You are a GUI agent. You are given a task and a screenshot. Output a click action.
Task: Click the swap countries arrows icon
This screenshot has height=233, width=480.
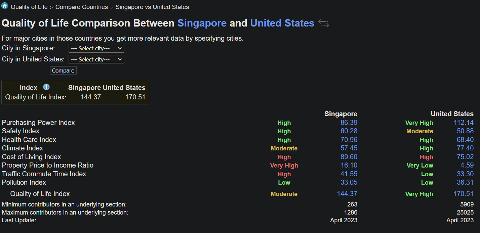(x=324, y=23)
